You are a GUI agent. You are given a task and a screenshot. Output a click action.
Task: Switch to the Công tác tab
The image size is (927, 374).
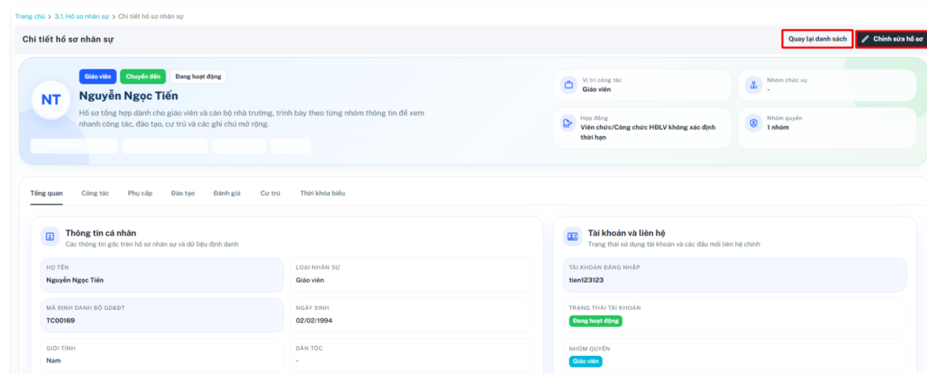pos(95,194)
